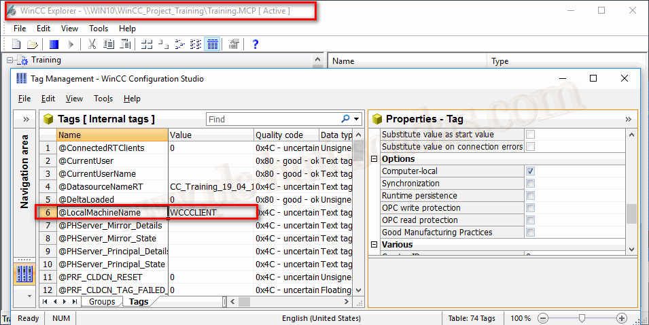Click the New project toolbar icon
The width and height of the screenshot is (649, 325).
[x=16, y=44]
